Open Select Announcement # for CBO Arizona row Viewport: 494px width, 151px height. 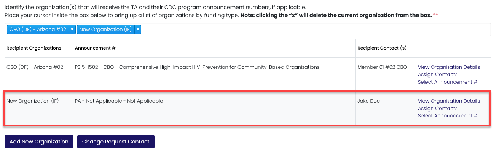[x=448, y=82]
